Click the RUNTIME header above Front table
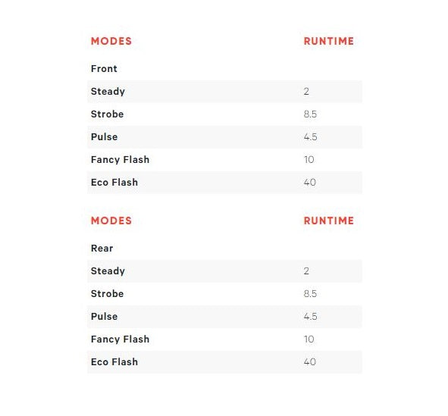 (x=328, y=41)
